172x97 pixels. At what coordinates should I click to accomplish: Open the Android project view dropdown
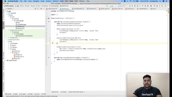point(10,9)
